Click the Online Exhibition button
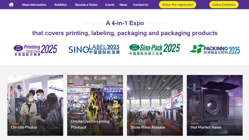Screen dimensions: 249x140 224,5
